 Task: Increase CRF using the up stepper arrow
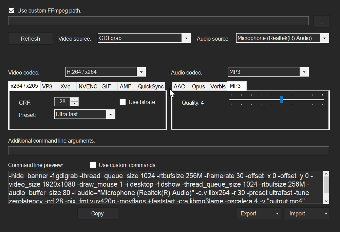pos(74,100)
